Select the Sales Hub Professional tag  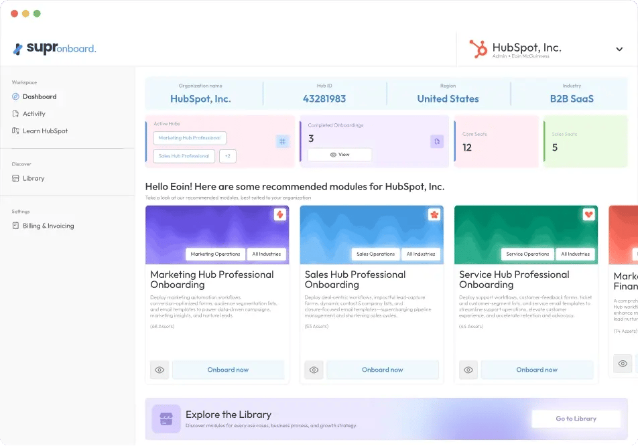(x=184, y=156)
